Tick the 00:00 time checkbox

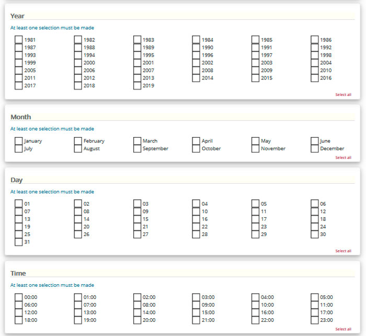pos(19,297)
